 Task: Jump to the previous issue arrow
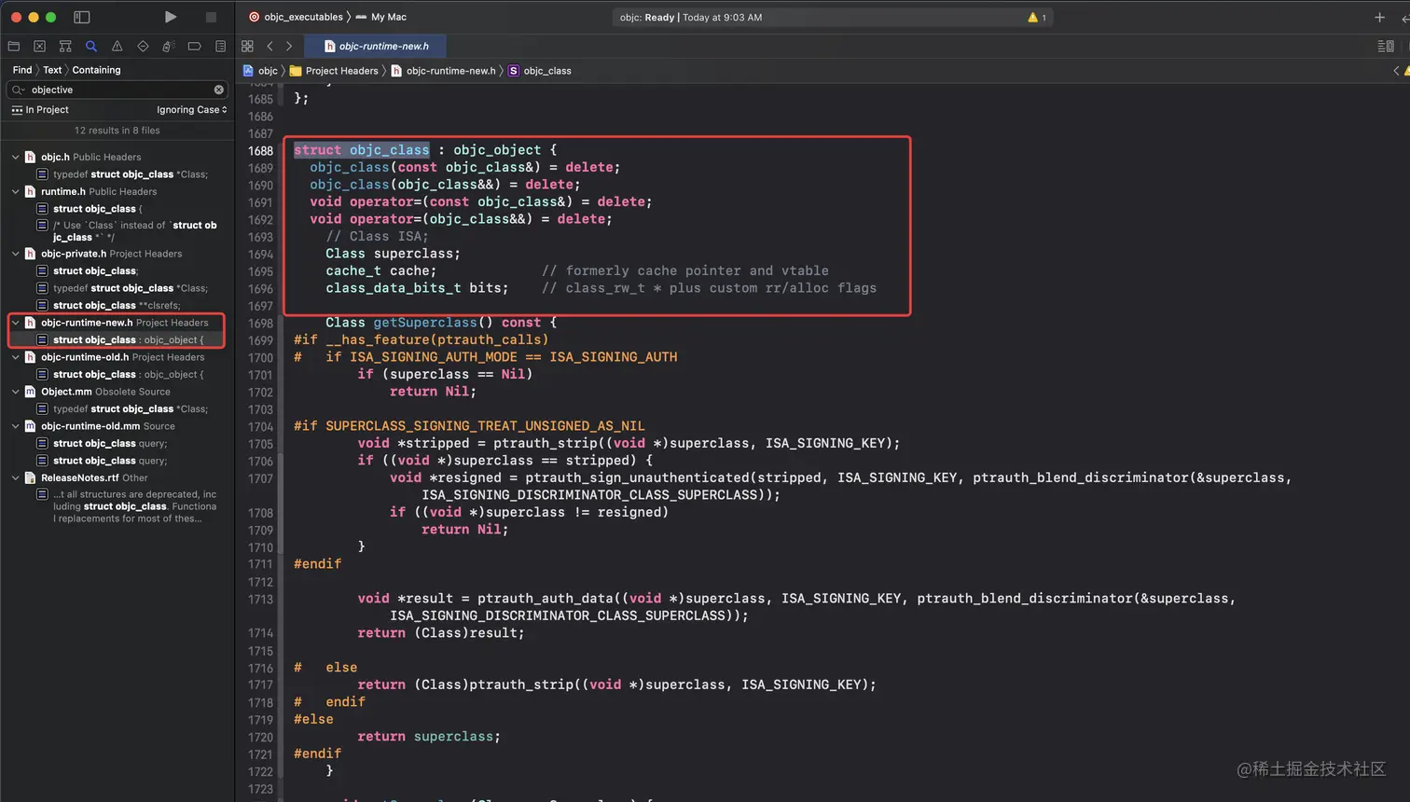pos(1396,71)
